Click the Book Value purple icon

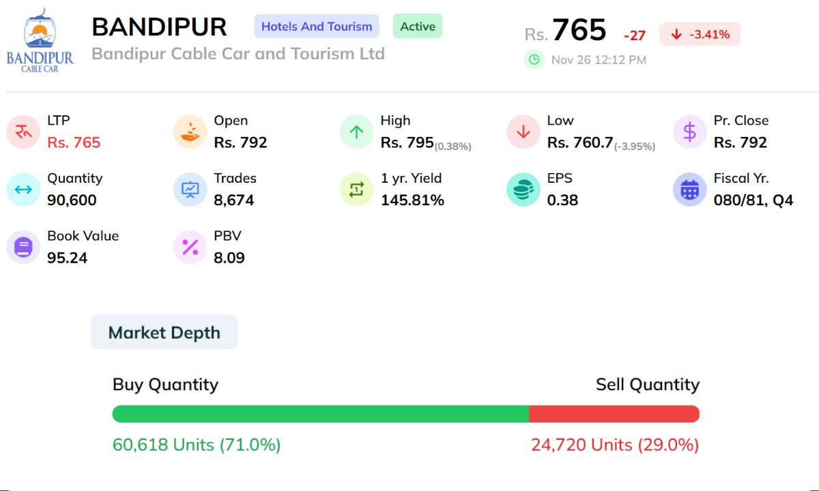point(23,247)
